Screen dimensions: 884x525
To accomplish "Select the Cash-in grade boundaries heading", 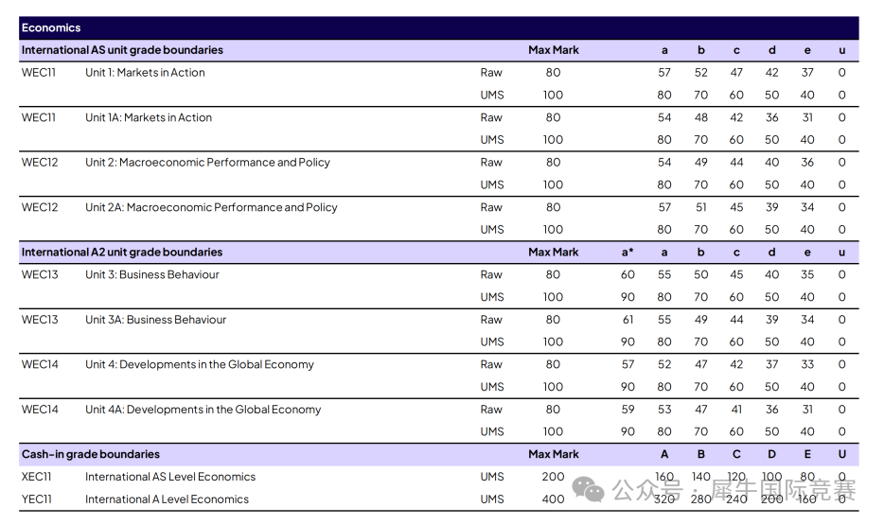I will (x=91, y=455).
